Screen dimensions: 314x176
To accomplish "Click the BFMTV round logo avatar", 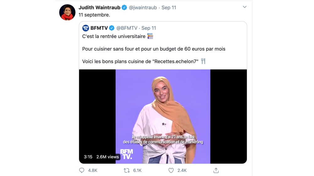I will click(x=86, y=28).
